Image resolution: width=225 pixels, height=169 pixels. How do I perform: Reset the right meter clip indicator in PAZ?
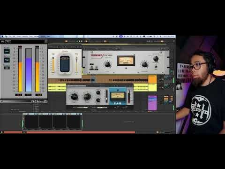[x=37, y=46]
